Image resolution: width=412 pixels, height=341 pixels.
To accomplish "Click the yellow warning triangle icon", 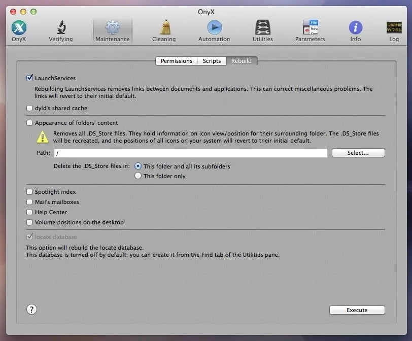I will (42, 137).
